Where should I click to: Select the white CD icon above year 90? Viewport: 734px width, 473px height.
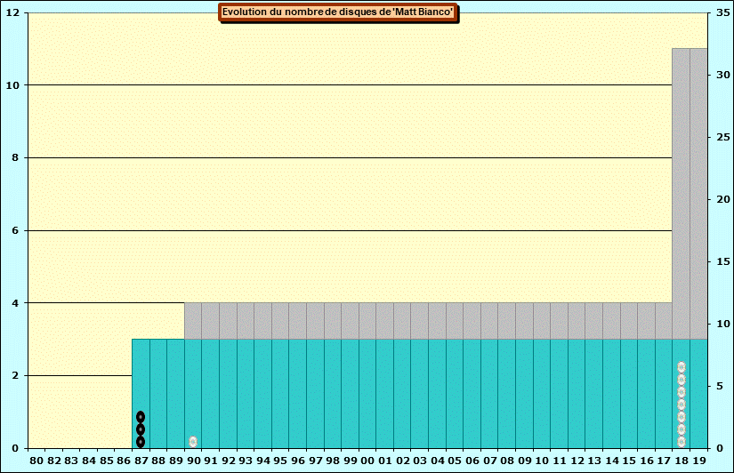tap(193, 442)
